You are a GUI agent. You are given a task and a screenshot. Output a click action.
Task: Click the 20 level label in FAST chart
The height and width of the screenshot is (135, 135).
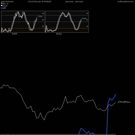(x=43, y=26)
